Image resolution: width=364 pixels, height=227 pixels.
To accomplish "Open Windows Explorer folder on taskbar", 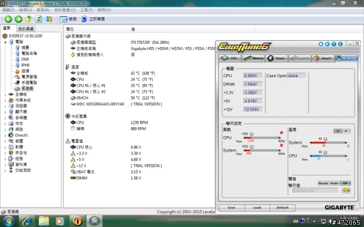I will coord(44,221).
